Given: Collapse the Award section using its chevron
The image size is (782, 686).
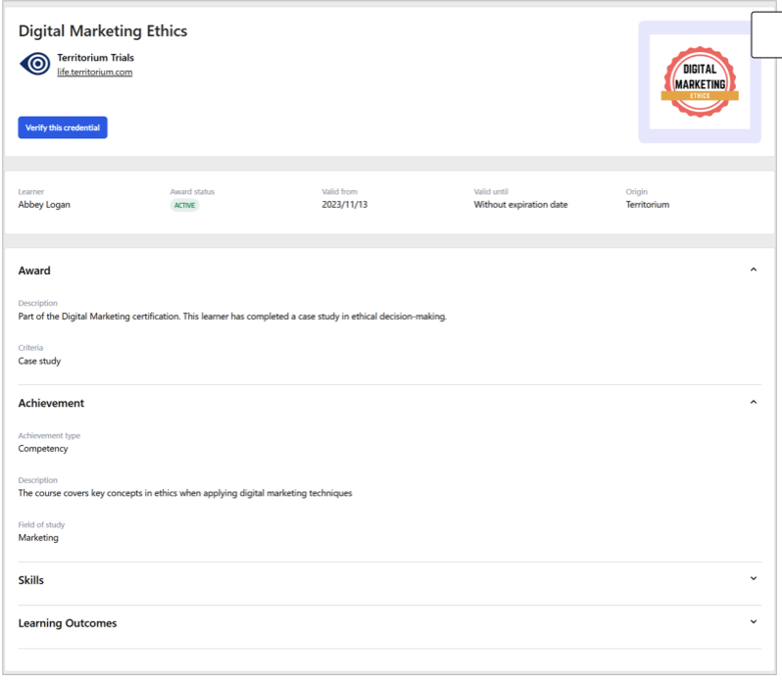Looking at the screenshot, I should tap(753, 269).
